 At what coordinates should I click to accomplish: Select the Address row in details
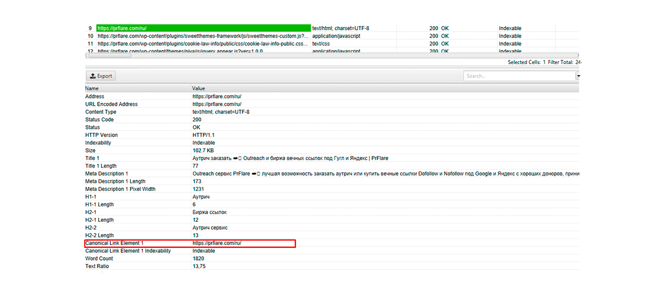[x=95, y=96]
